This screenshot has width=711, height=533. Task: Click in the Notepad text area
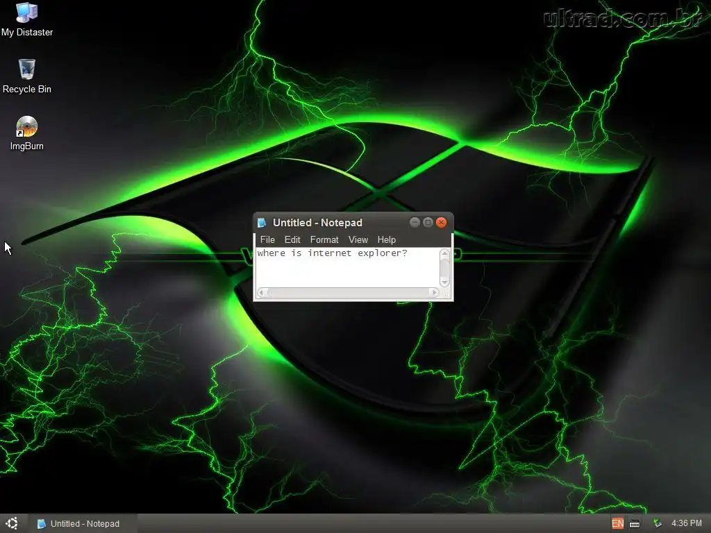[x=347, y=267]
